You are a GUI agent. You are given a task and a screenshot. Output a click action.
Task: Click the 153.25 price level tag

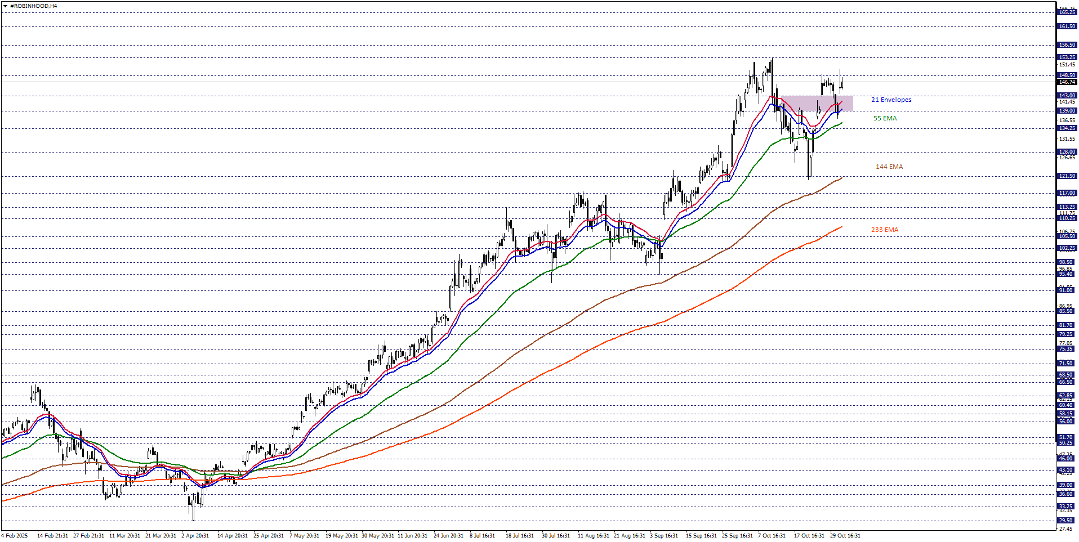(1067, 57)
